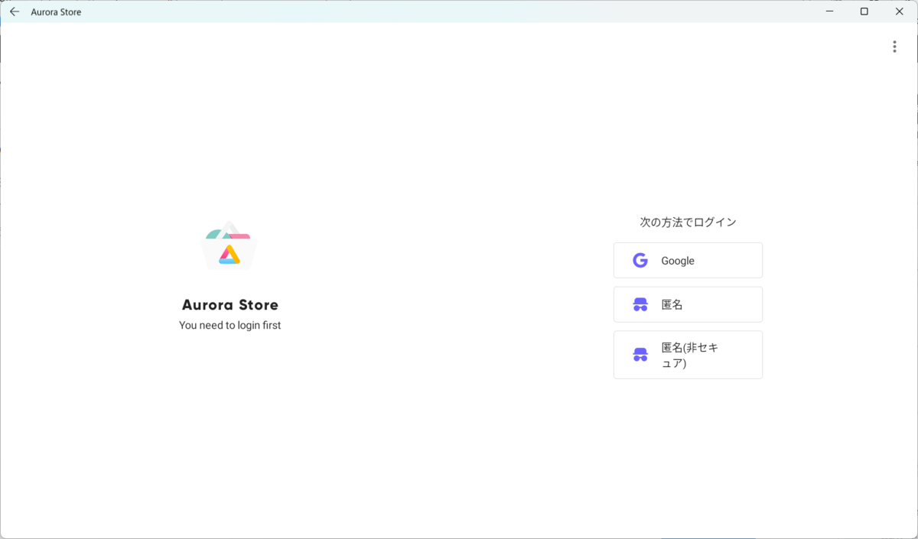Screen dimensions: 918x539
Task: Click 'Aurora Store' window title text
Action: coord(56,12)
